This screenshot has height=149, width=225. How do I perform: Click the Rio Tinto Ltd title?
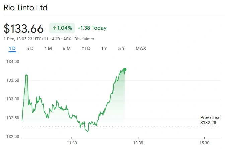coord(25,8)
